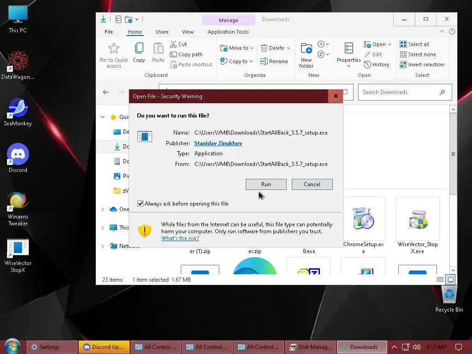Select the ChromeSetup.exe file
This screenshot has height=354, width=472.
point(363,226)
